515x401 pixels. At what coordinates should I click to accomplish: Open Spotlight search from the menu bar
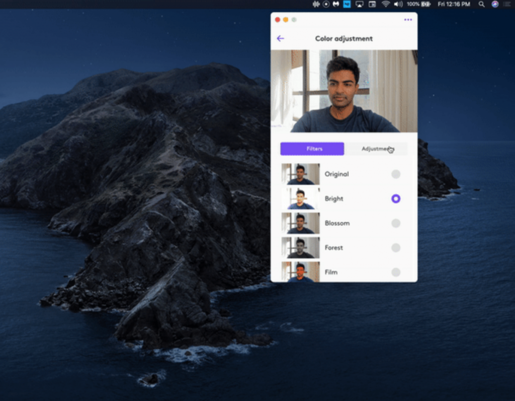pos(481,4)
